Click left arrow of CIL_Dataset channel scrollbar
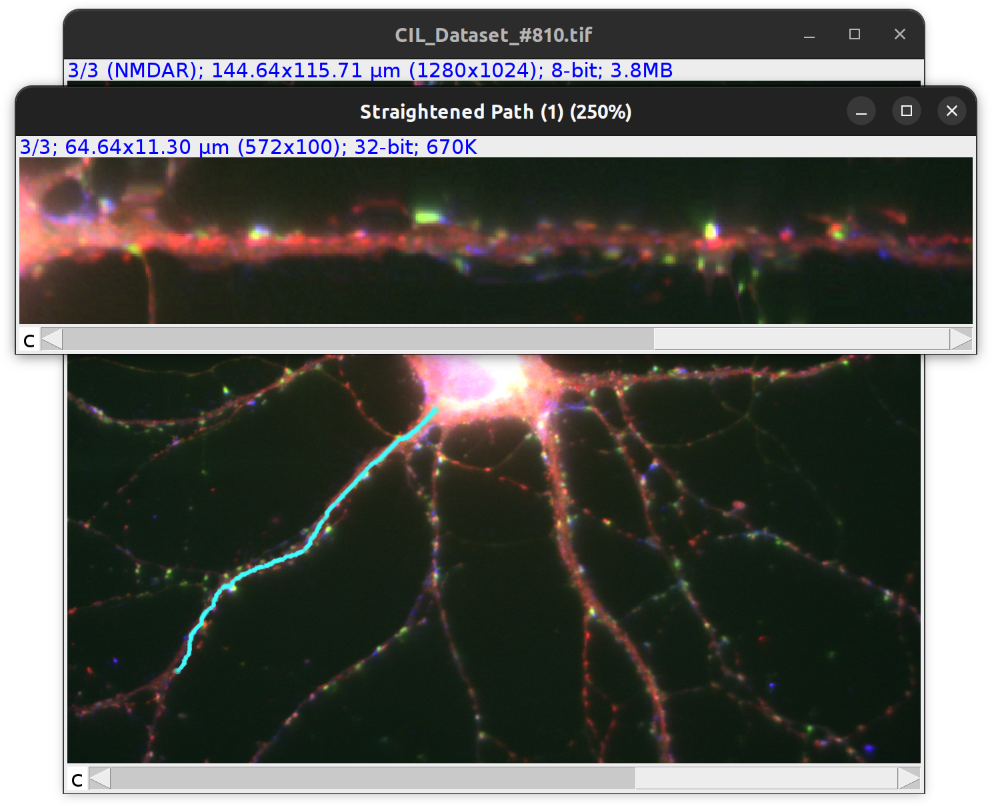This screenshot has height=806, width=992. pos(100,778)
